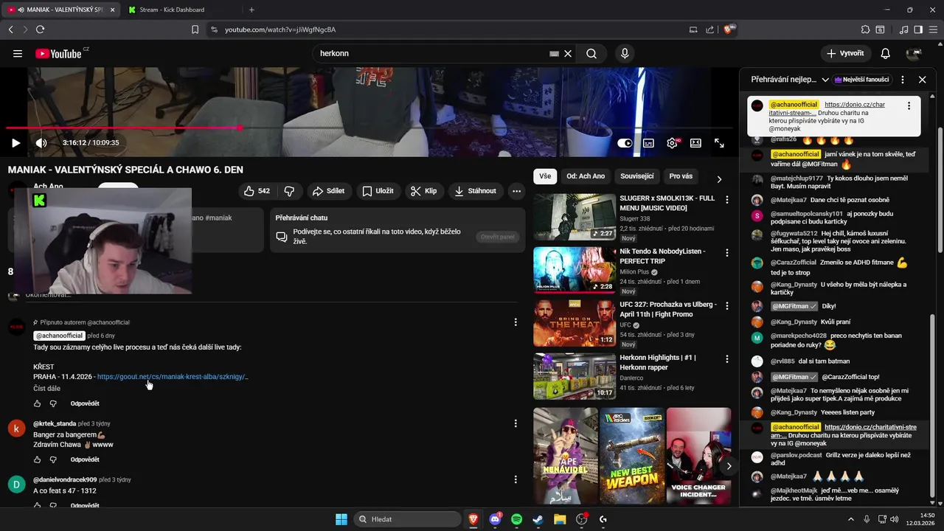Switch to theater mode in player
The width and height of the screenshot is (944, 531).
(695, 143)
